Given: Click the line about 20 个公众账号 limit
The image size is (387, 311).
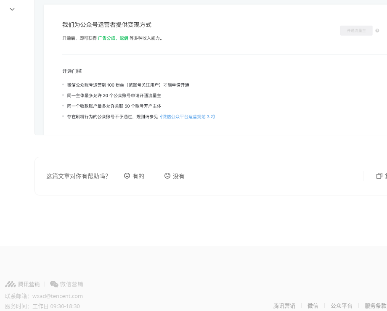Looking at the screenshot, I should click(114, 95).
